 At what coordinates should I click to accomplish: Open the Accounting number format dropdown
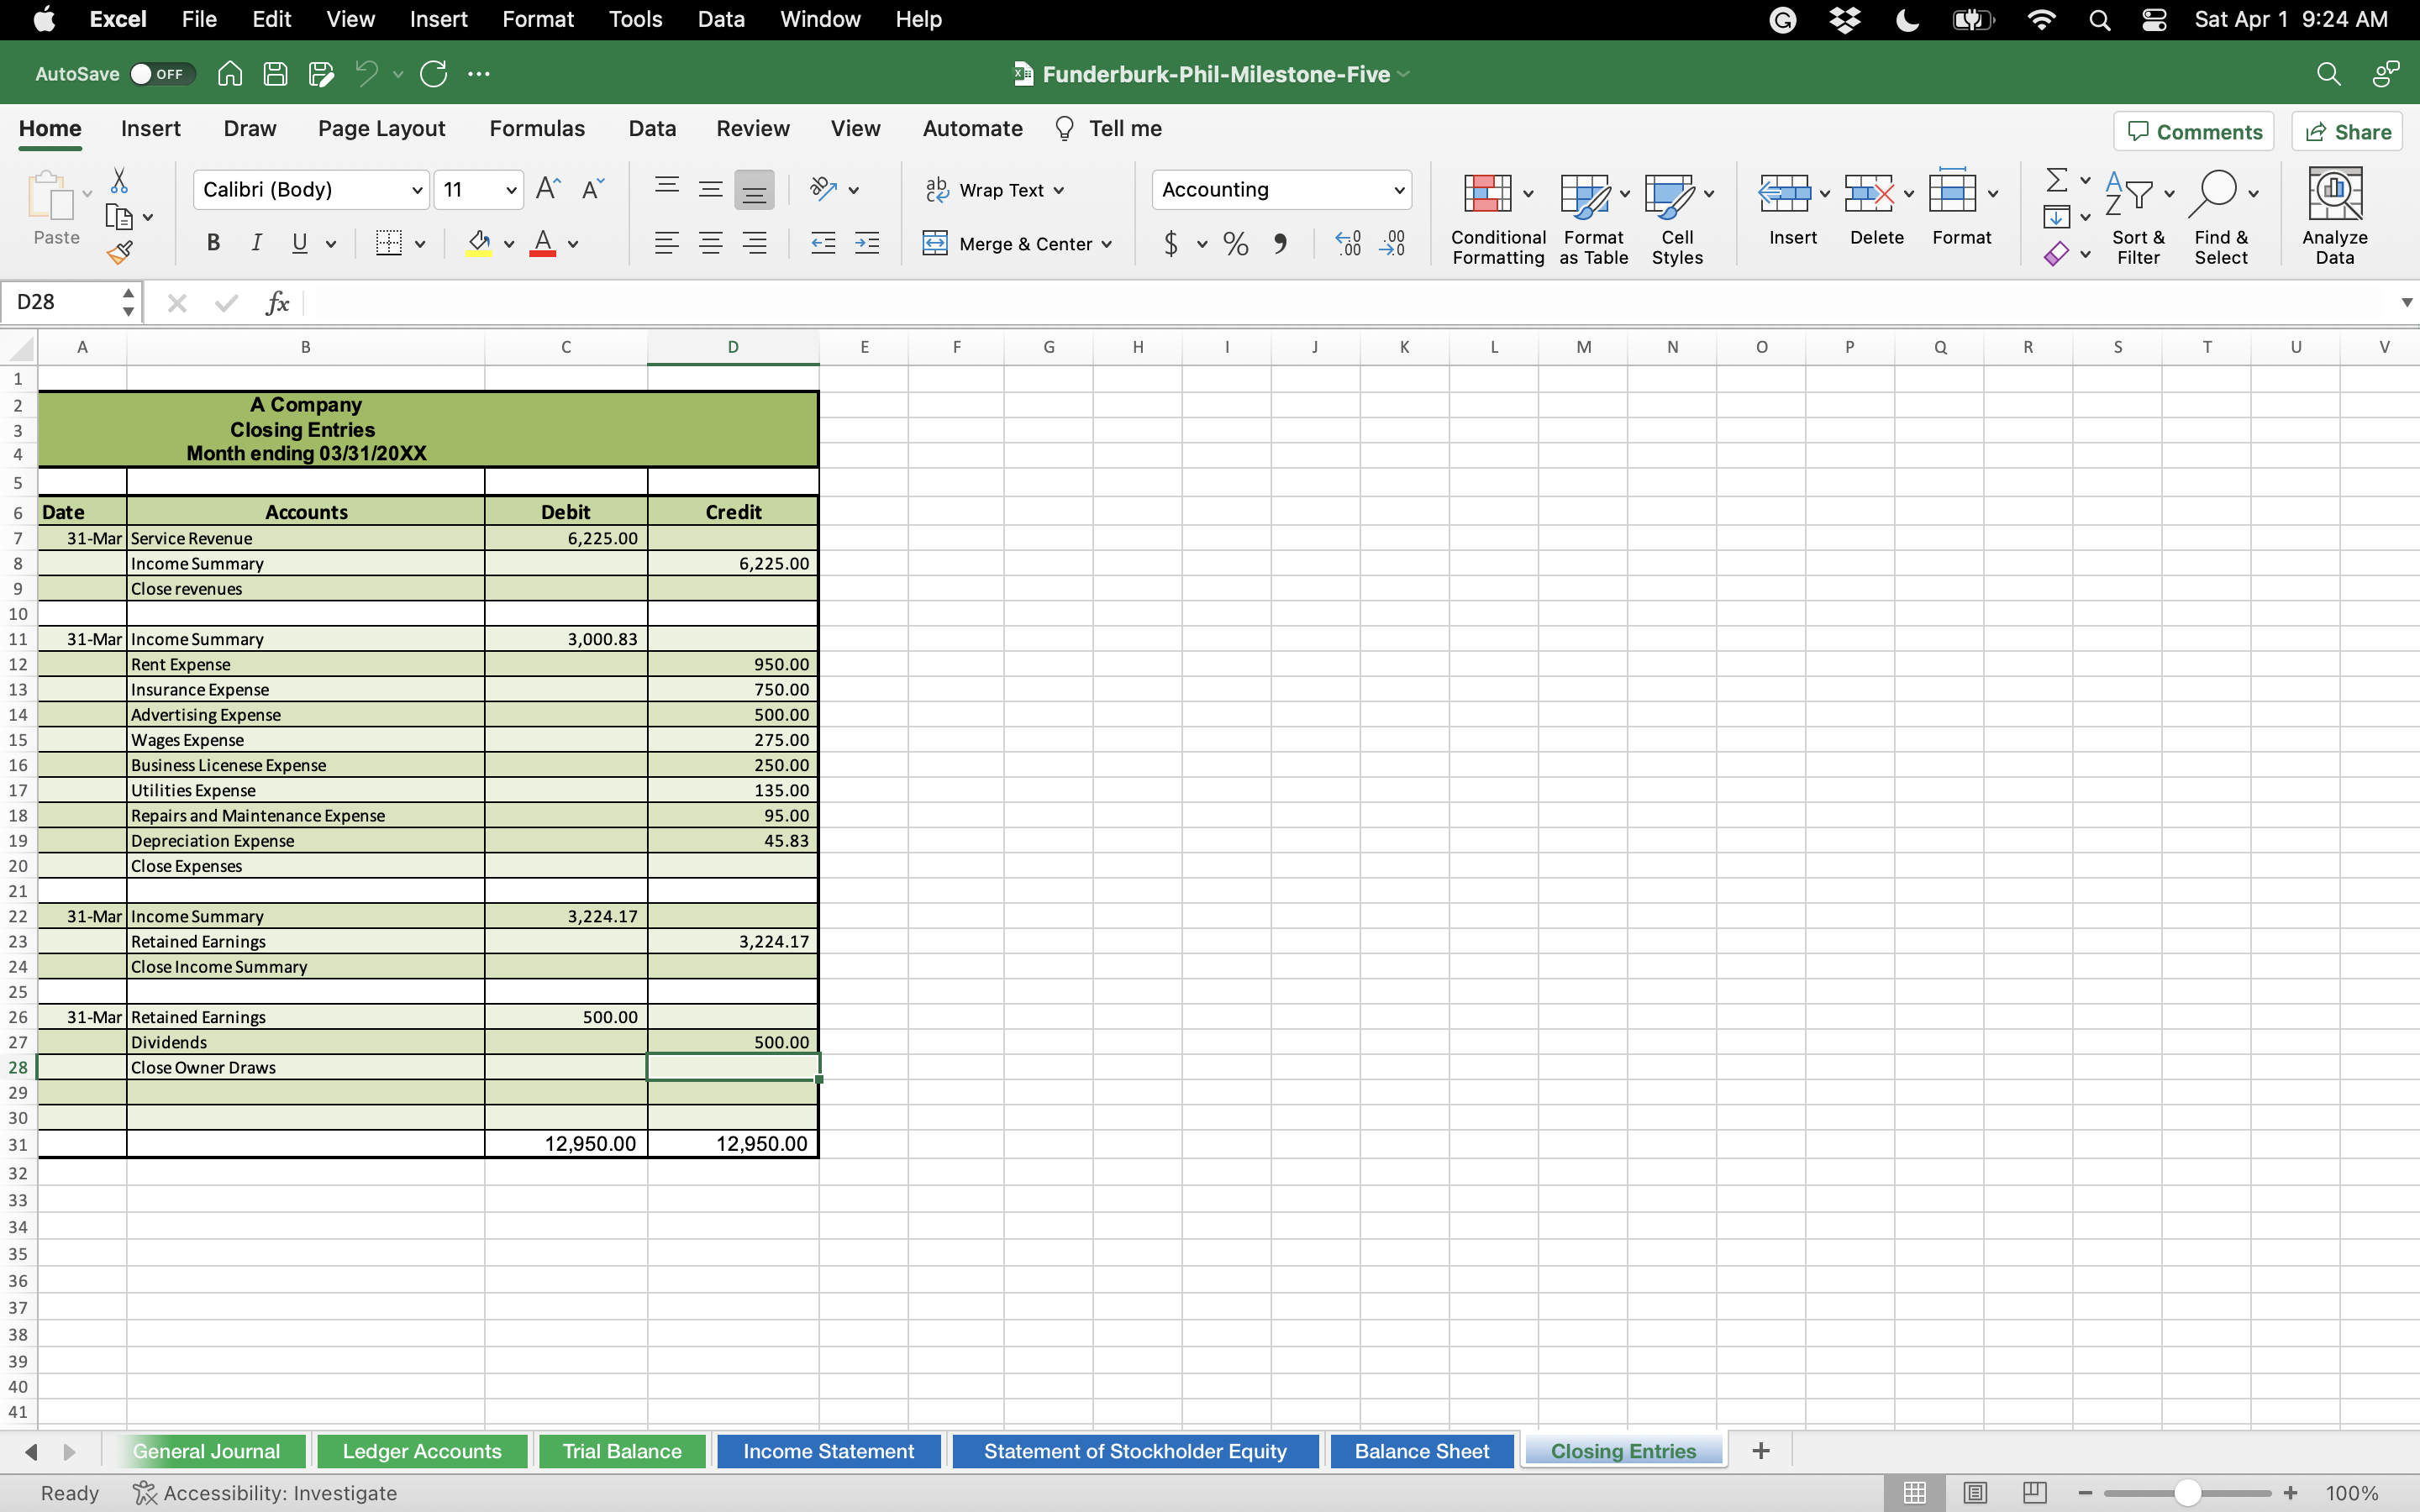tap(1397, 189)
